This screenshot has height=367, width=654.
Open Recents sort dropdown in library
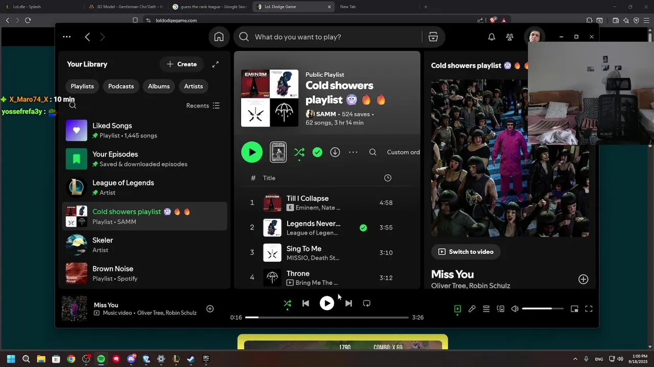tap(203, 106)
